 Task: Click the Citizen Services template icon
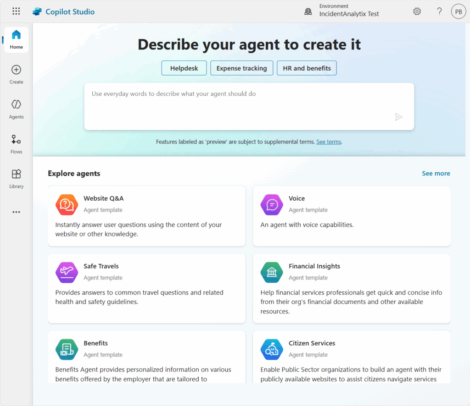click(x=272, y=350)
